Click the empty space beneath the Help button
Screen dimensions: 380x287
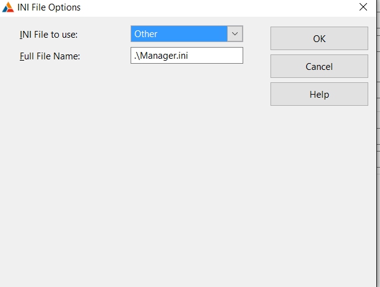319,161
